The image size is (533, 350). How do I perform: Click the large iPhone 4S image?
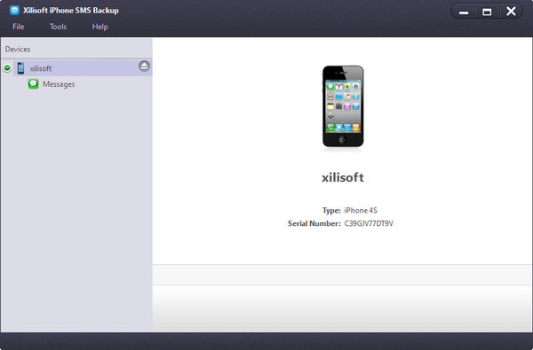tap(343, 106)
